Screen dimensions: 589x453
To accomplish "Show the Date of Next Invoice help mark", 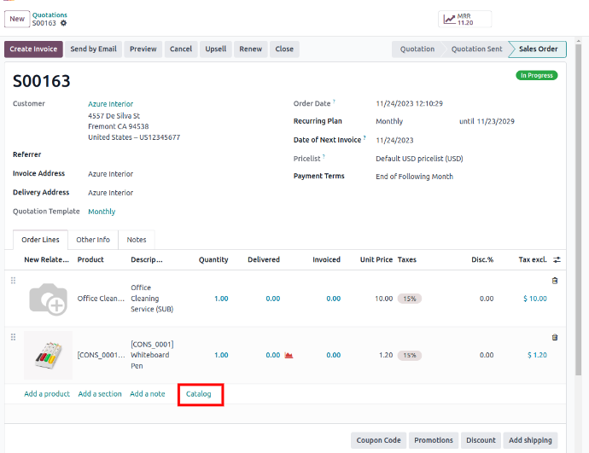I will click(x=364, y=137).
